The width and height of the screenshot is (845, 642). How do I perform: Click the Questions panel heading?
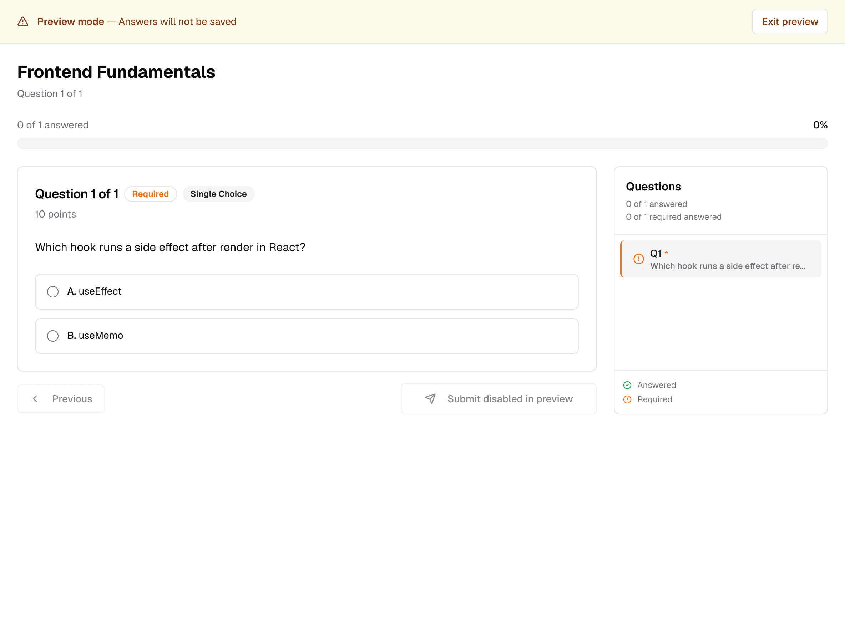pyautogui.click(x=653, y=187)
